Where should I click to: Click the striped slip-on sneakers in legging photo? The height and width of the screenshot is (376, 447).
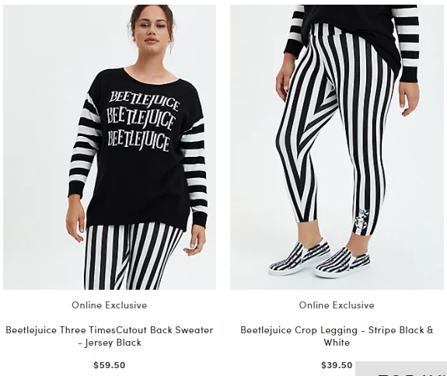[x=320, y=259]
